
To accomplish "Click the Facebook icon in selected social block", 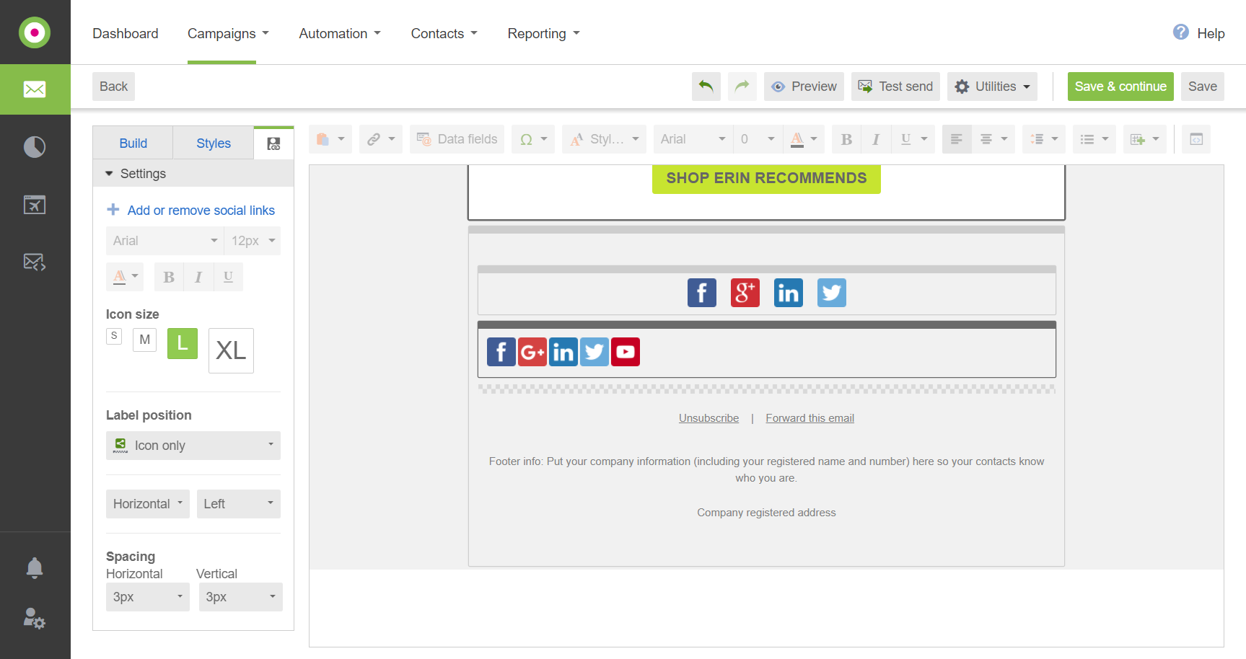I will [x=501, y=352].
